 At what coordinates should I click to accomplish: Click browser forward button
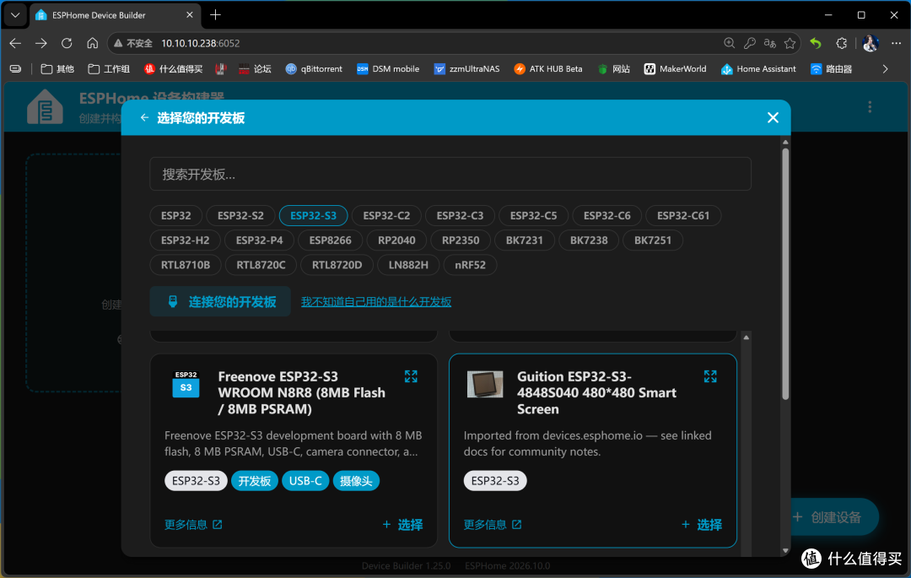click(x=40, y=43)
